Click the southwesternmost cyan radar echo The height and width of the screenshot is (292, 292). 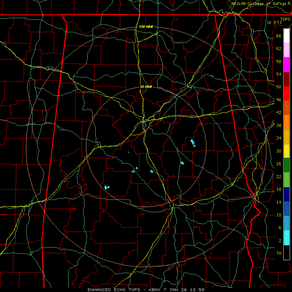pos(107,187)
